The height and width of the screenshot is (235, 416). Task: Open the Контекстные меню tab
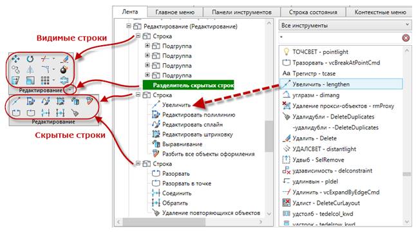tap(380, 12)
